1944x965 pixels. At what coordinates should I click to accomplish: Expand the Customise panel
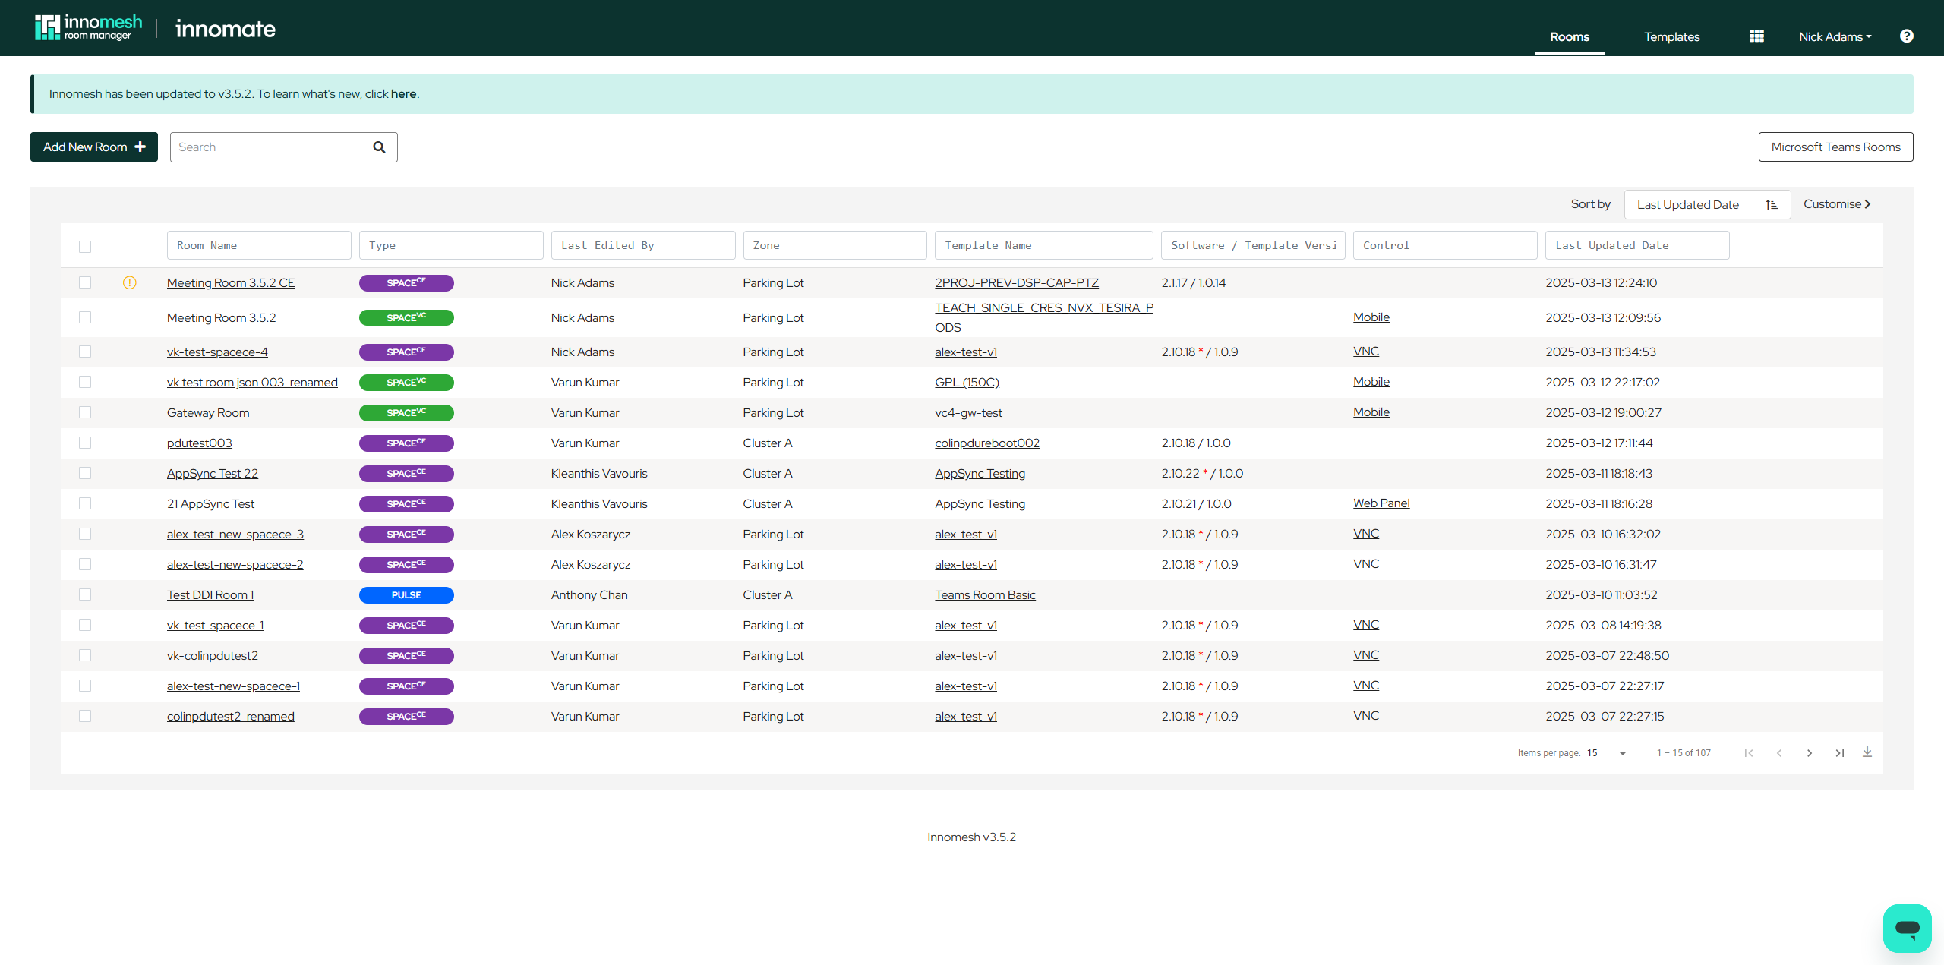[x=1837, y=204]
